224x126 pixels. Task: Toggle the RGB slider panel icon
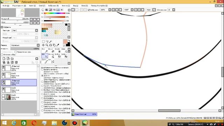pos(47,10)
